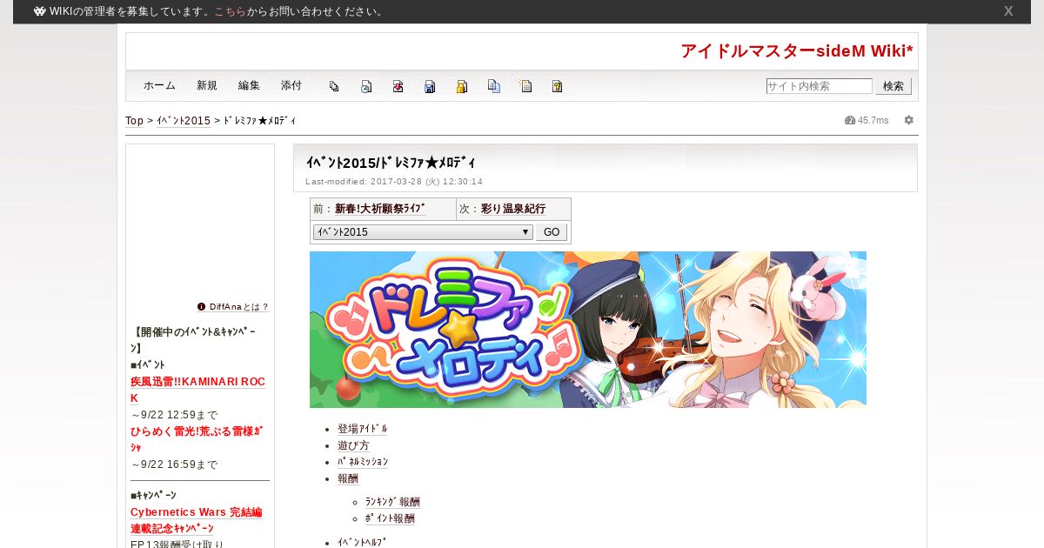The image size is (1044, 548).
Task: Jump to the ﾗﾝｷﾝｸﾞ報酬 subsection
Action: [392, 502]
